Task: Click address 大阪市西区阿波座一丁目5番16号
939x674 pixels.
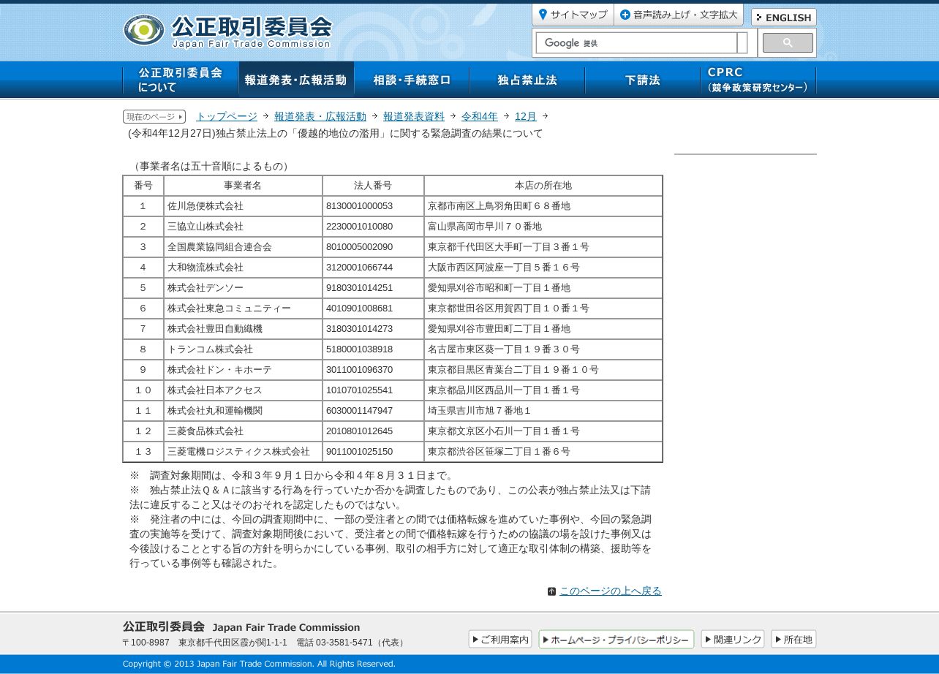Action: coord(504,268)
